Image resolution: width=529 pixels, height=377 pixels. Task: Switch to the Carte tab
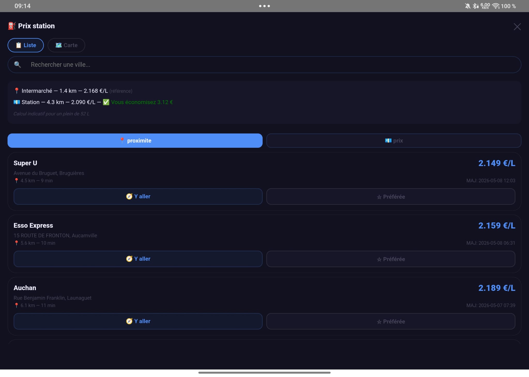(66, 45)
